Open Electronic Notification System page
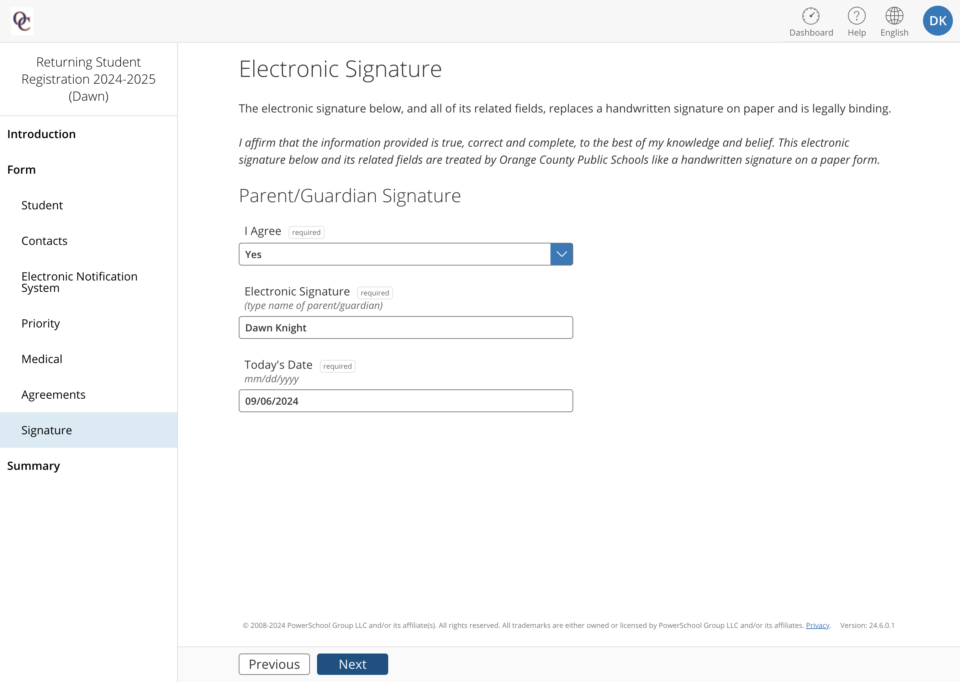The width and height of the screenshot is (960, 682). click(79, 282)
